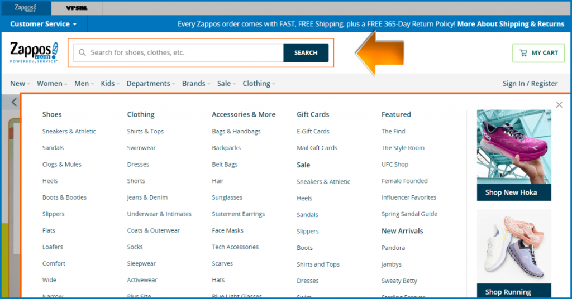Select Face Masks
Viewport: 572px width, 299px height.
[x=227, y=230]
